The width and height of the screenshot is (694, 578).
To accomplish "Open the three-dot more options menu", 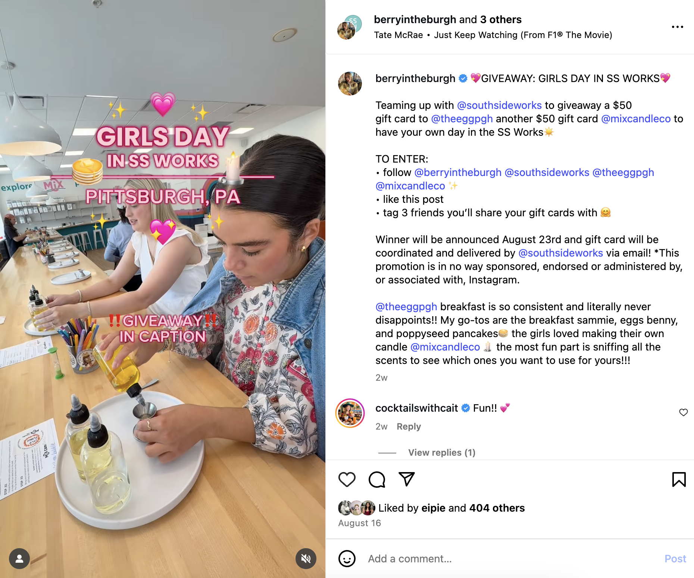I will coord(677,27).
